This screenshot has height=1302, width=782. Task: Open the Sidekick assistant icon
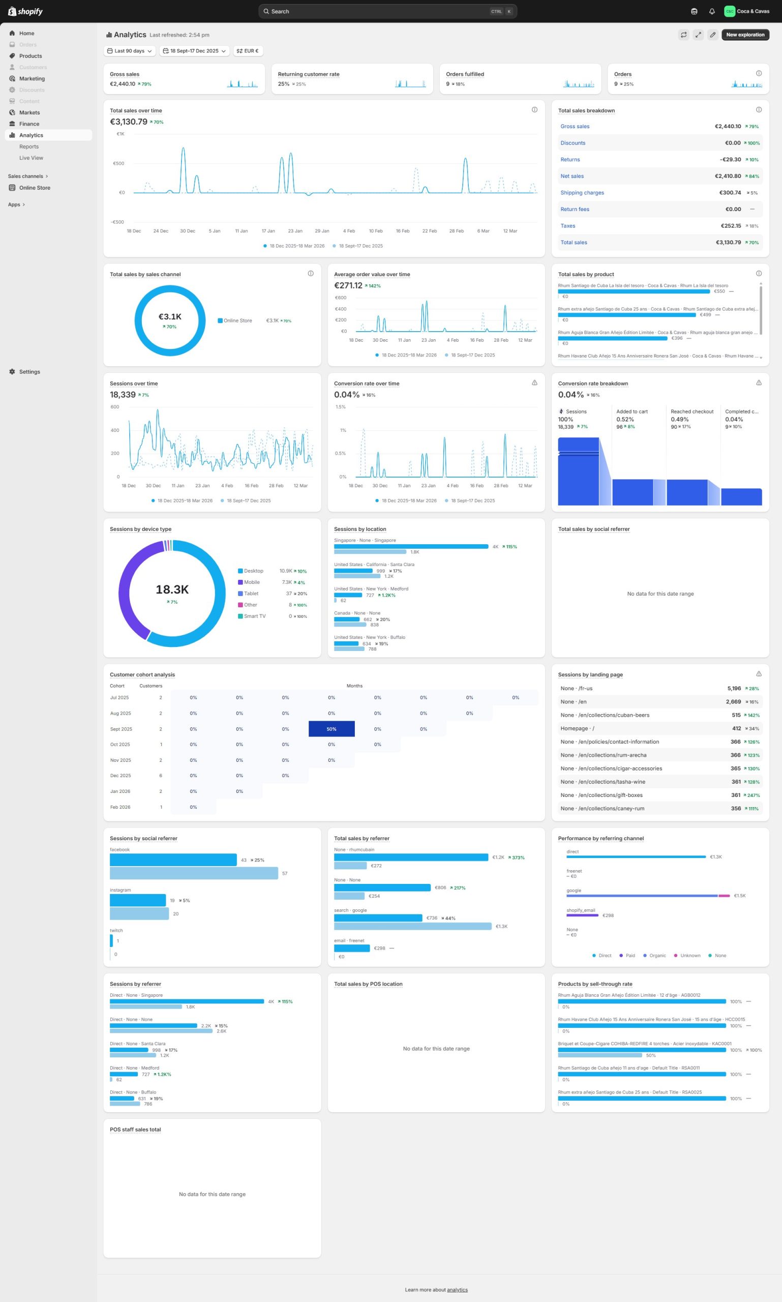coord(694,11)
